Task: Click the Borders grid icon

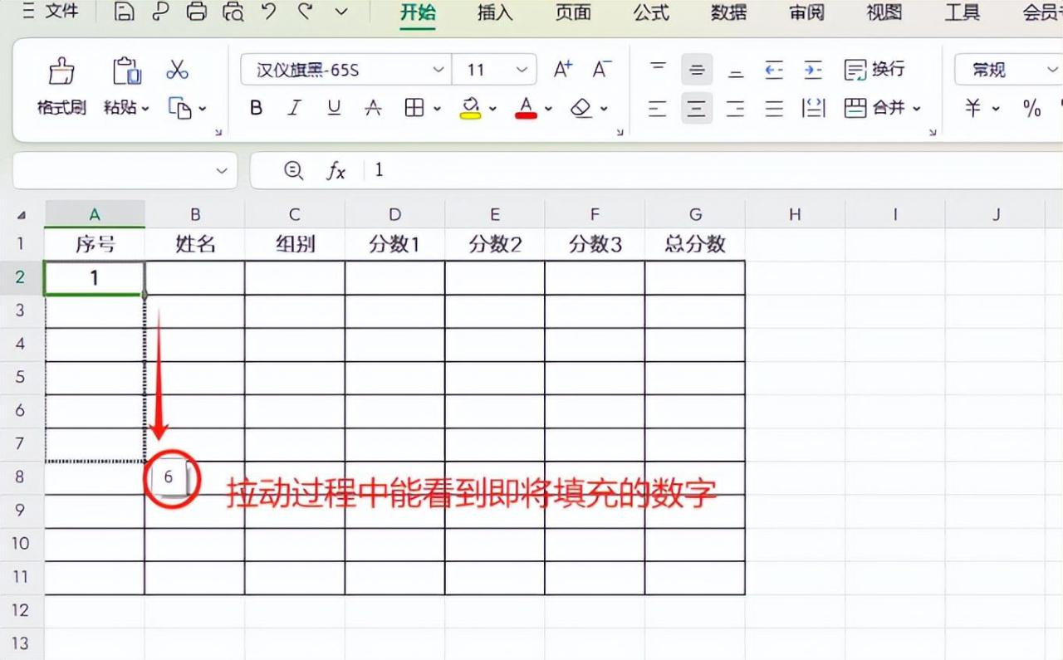Action: pyautogui.click(x=414, y=108)
